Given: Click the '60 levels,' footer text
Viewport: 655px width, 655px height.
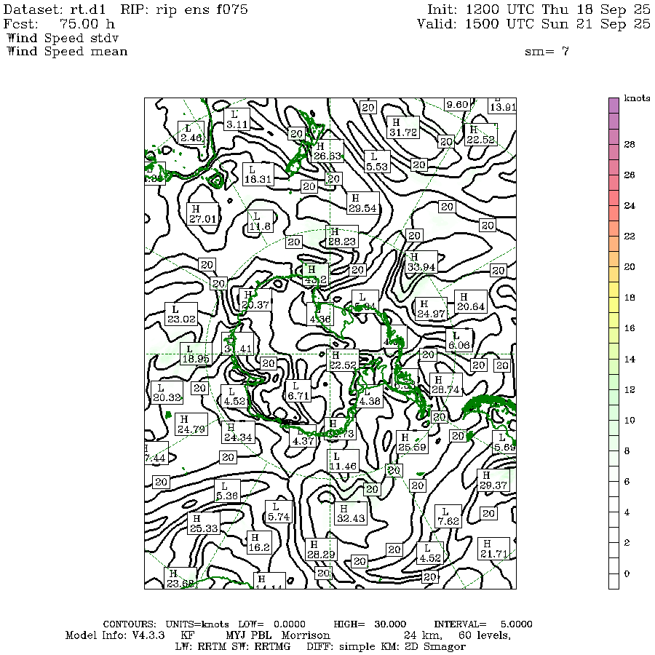Looking at the screenshot, I should point(485,636).
